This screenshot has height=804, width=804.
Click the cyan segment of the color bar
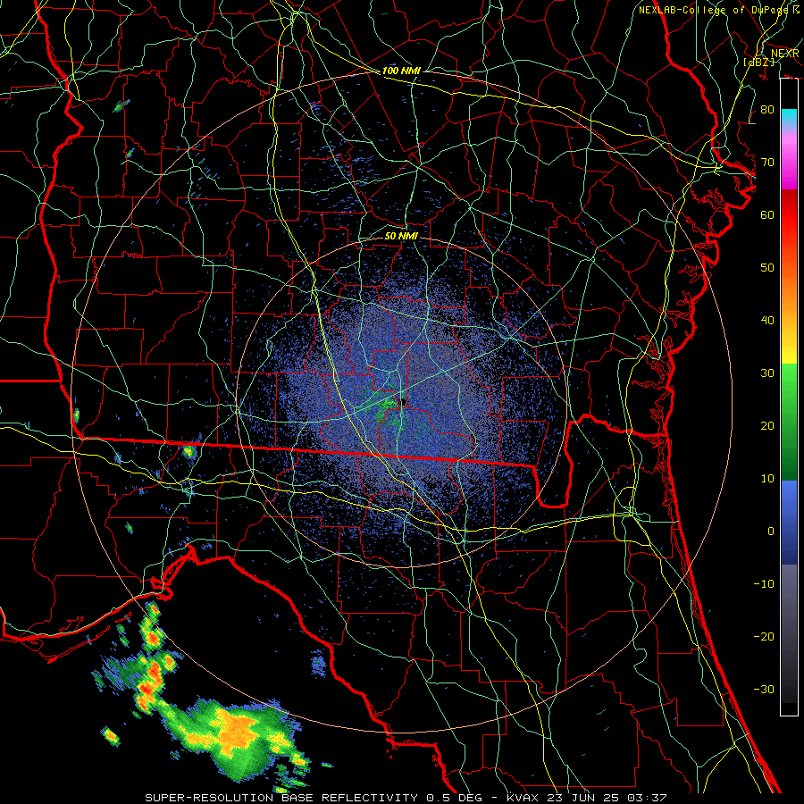[x=789, y=118]
